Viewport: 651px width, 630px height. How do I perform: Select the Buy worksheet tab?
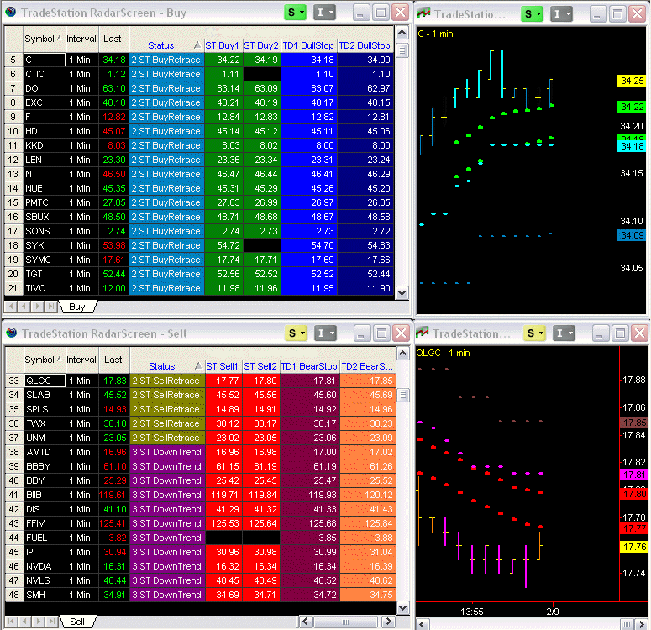click(77, 307)
